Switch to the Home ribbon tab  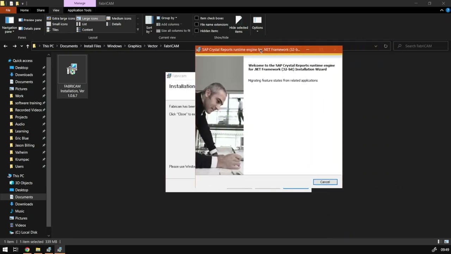point(24,10)
